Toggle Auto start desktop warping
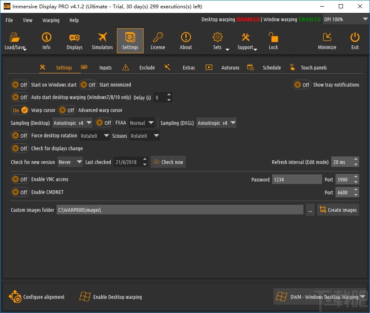The image size is (370, 313). click(20, 97)
